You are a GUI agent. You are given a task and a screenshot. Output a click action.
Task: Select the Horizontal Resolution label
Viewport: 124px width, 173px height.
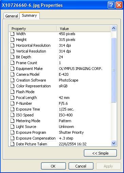pos(33,45)
